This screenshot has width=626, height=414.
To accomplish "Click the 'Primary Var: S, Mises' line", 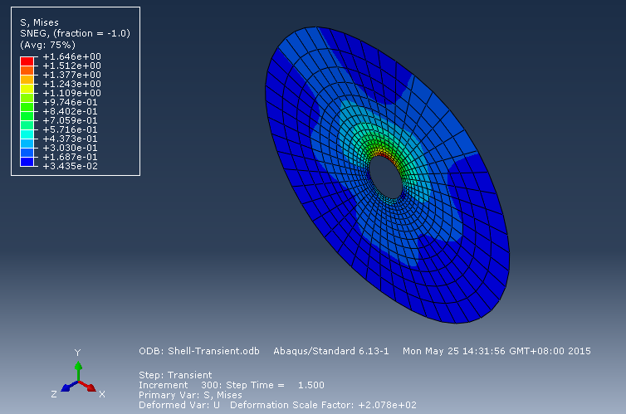I will tap(190, 395).
